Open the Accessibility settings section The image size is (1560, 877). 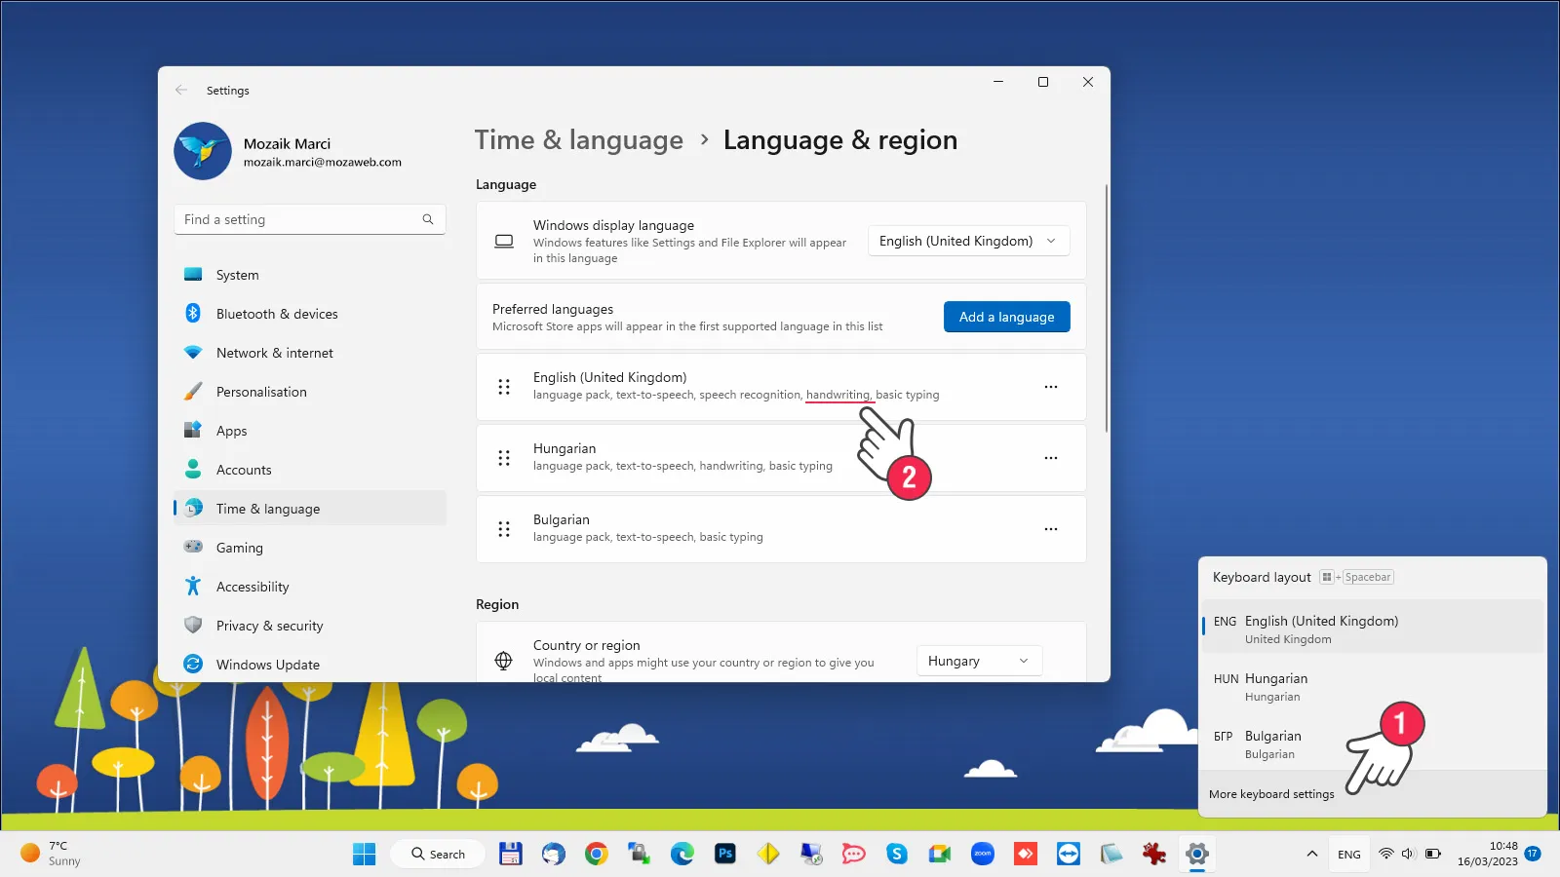tap(253, 587)
